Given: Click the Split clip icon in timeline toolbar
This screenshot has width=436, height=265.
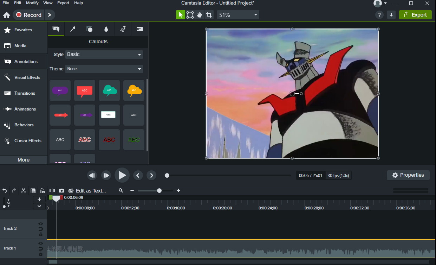Looking at the screenshot, I should [x=52, y=190].
